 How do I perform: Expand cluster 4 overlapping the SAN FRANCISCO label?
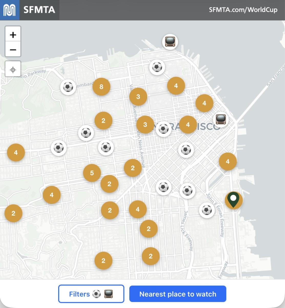[188, 124]
